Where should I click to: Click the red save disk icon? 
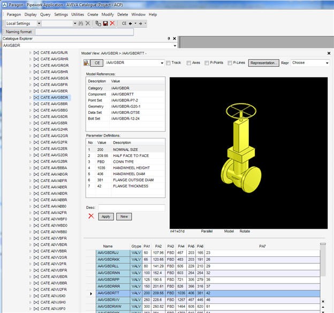pyautogui.click(x=105, y=24)
